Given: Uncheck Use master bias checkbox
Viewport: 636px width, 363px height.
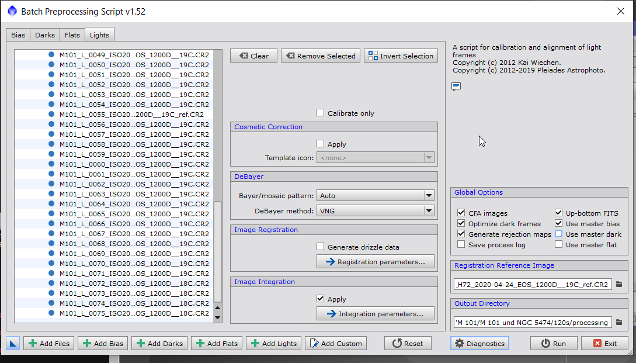Looking at the screenshot, I should 558,223.
